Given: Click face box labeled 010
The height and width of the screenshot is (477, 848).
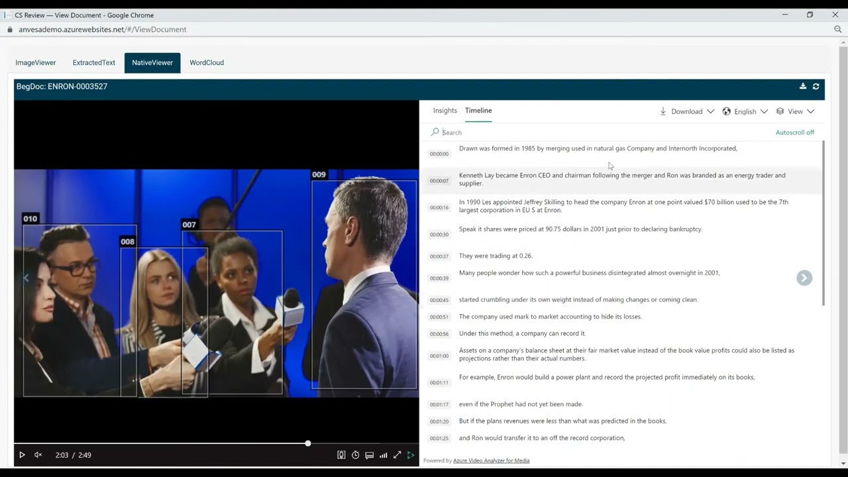Looking at the screenshot, I should pyautogui.click(x=79, y=310).
